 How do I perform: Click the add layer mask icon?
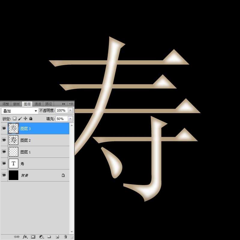33,237
